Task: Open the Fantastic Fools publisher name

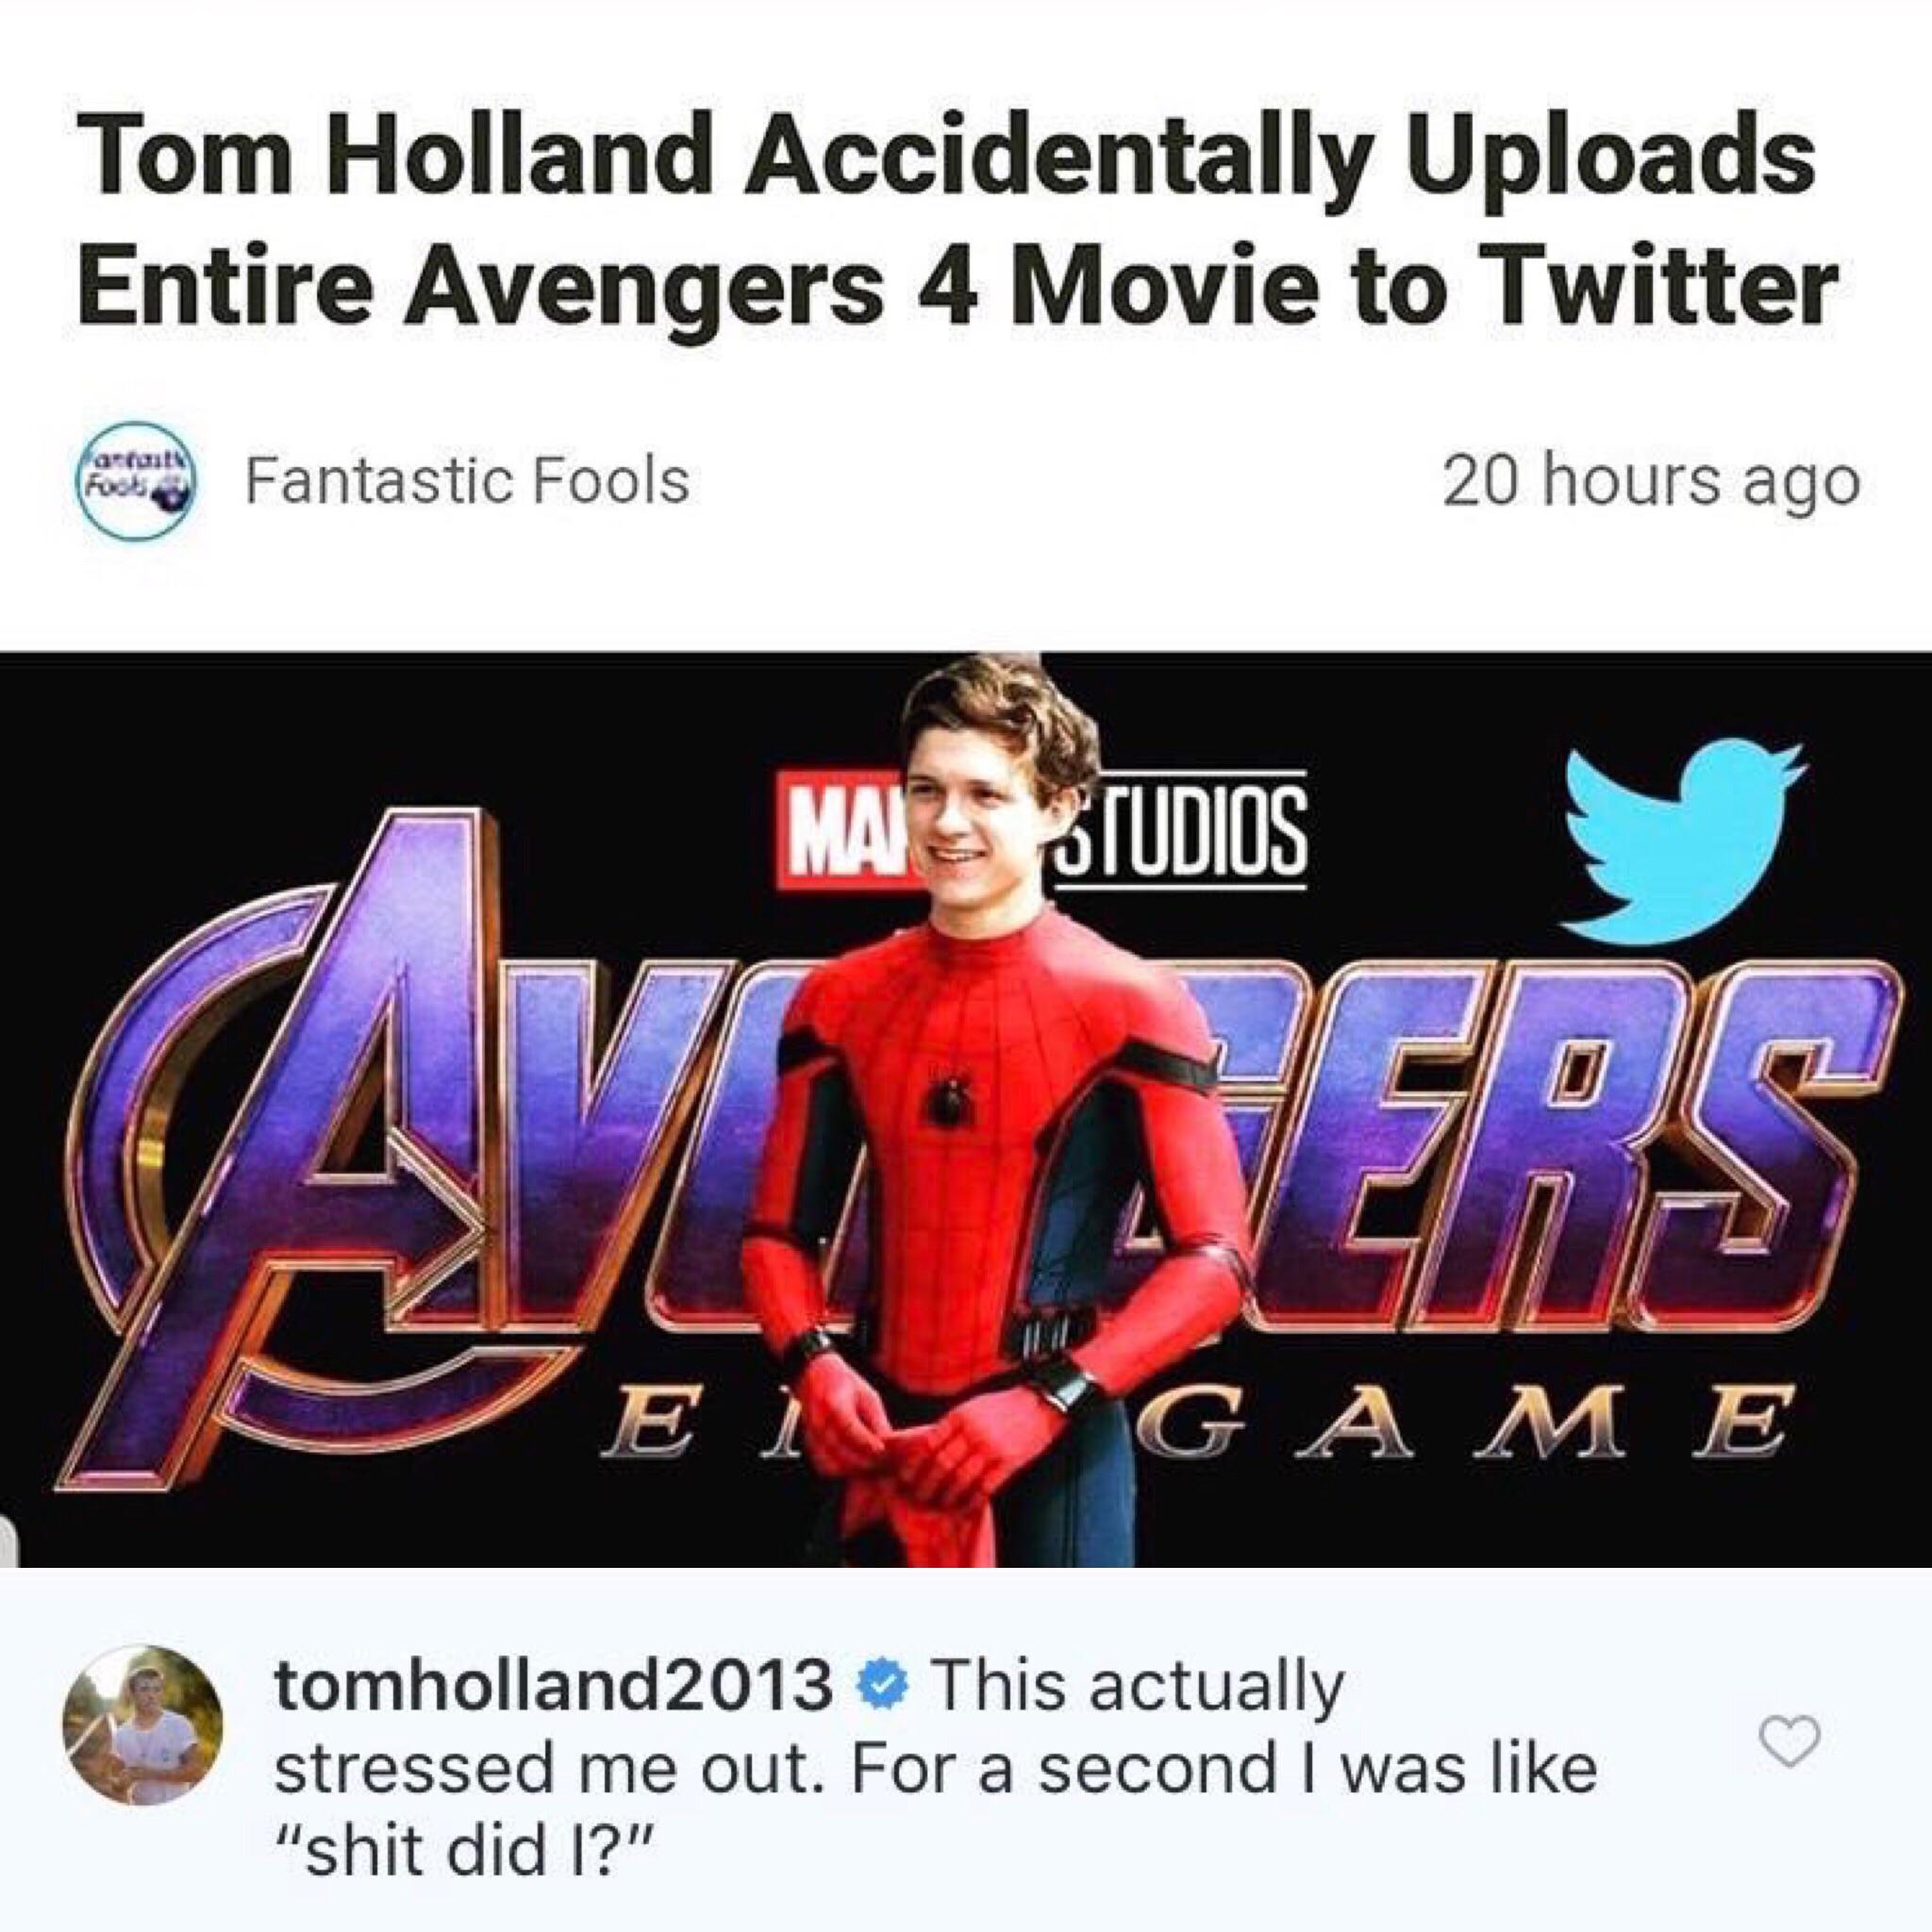Action: [468, 481]
